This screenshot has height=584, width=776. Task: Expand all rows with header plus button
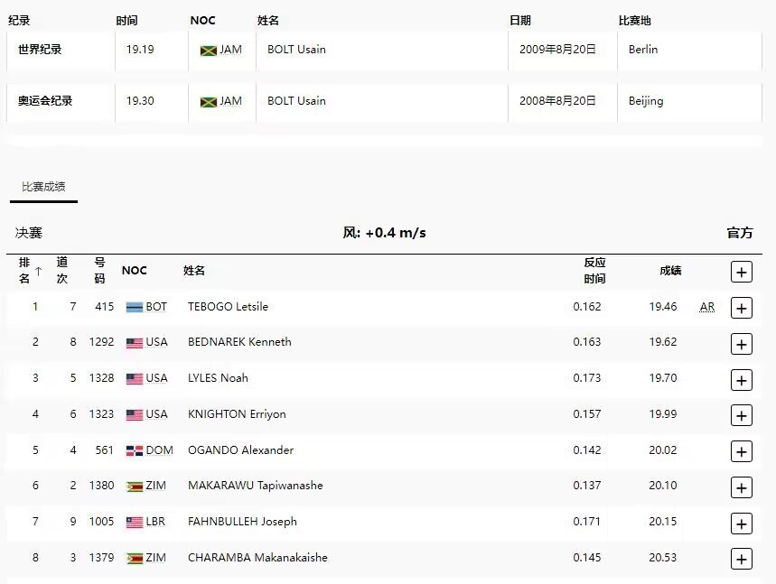click(742, 272)
